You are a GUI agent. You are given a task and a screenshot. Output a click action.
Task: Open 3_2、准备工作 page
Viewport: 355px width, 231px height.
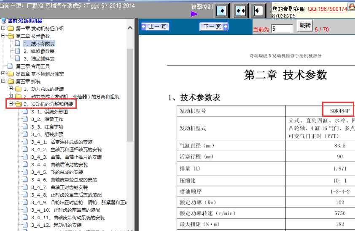coord(47,119)
